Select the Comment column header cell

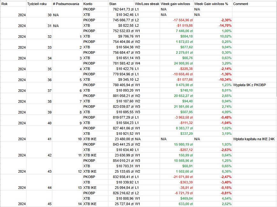pos(254,4)
